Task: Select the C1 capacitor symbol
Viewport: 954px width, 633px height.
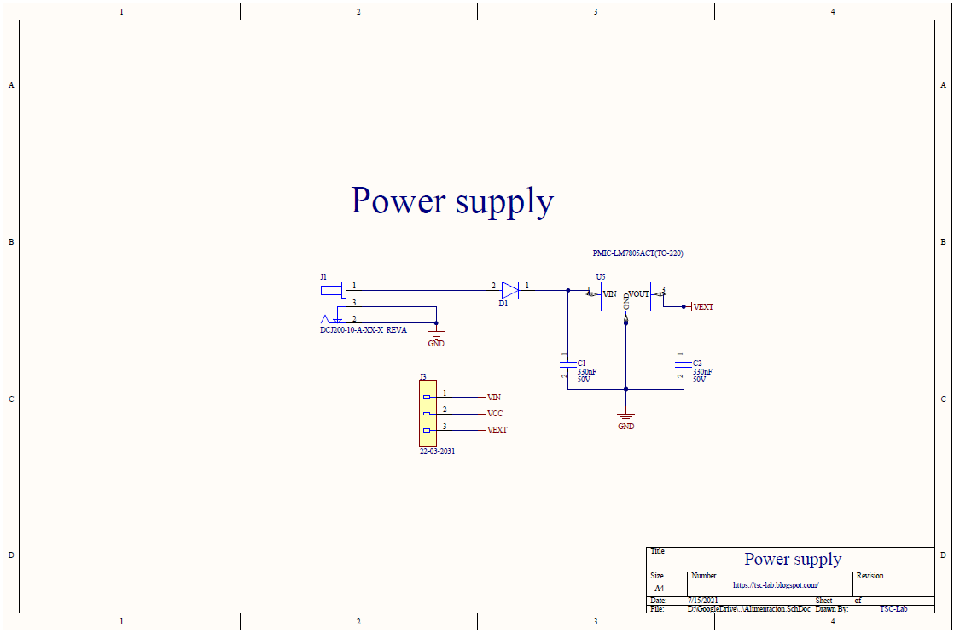Action: point(567,364)
